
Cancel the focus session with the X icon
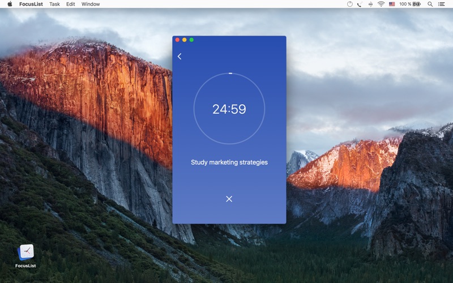pos(229,199)
